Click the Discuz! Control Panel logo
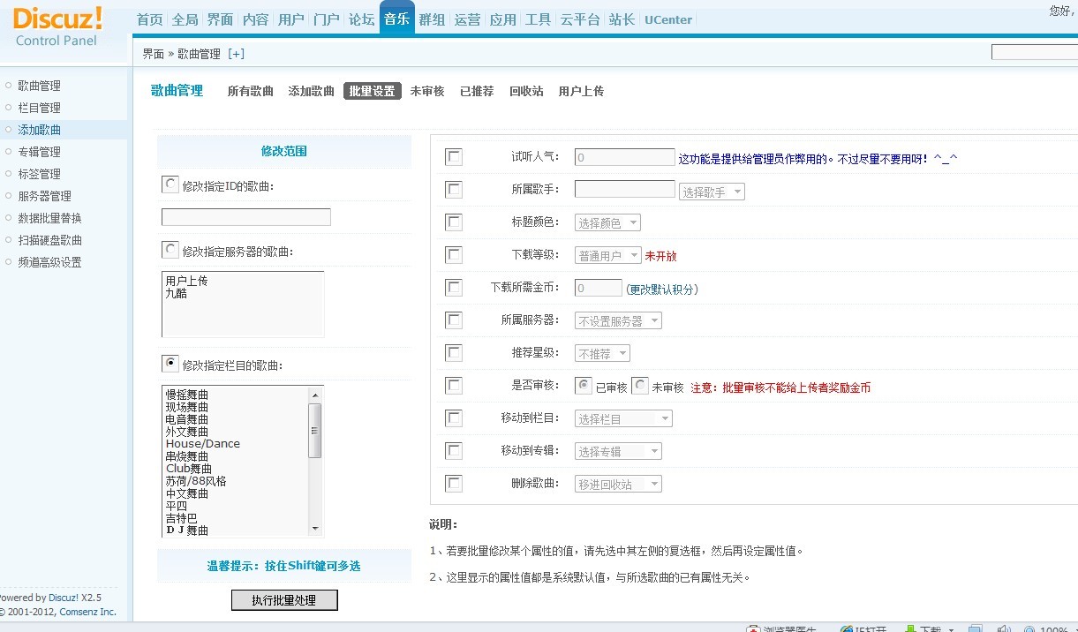Viewport: 1078px width, 632px height. [57, 26]
